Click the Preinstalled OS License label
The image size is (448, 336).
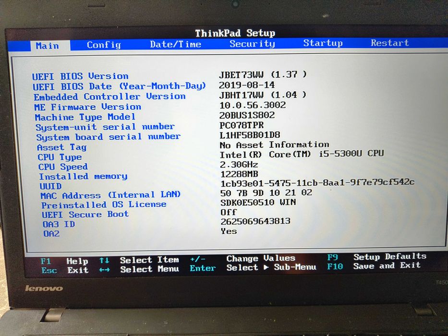pyautogui.click(x=104, y=204)
